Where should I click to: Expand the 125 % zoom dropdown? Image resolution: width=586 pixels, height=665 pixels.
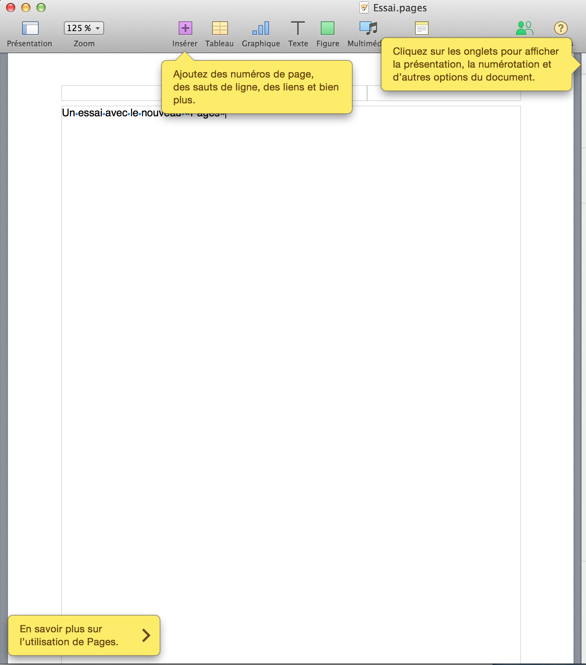click(x=84, y=28)
